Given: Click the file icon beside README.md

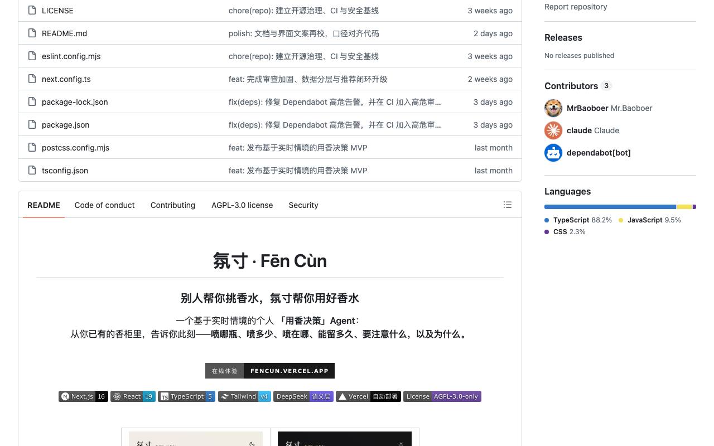Looking at the screenshot, I should [32, 33].
